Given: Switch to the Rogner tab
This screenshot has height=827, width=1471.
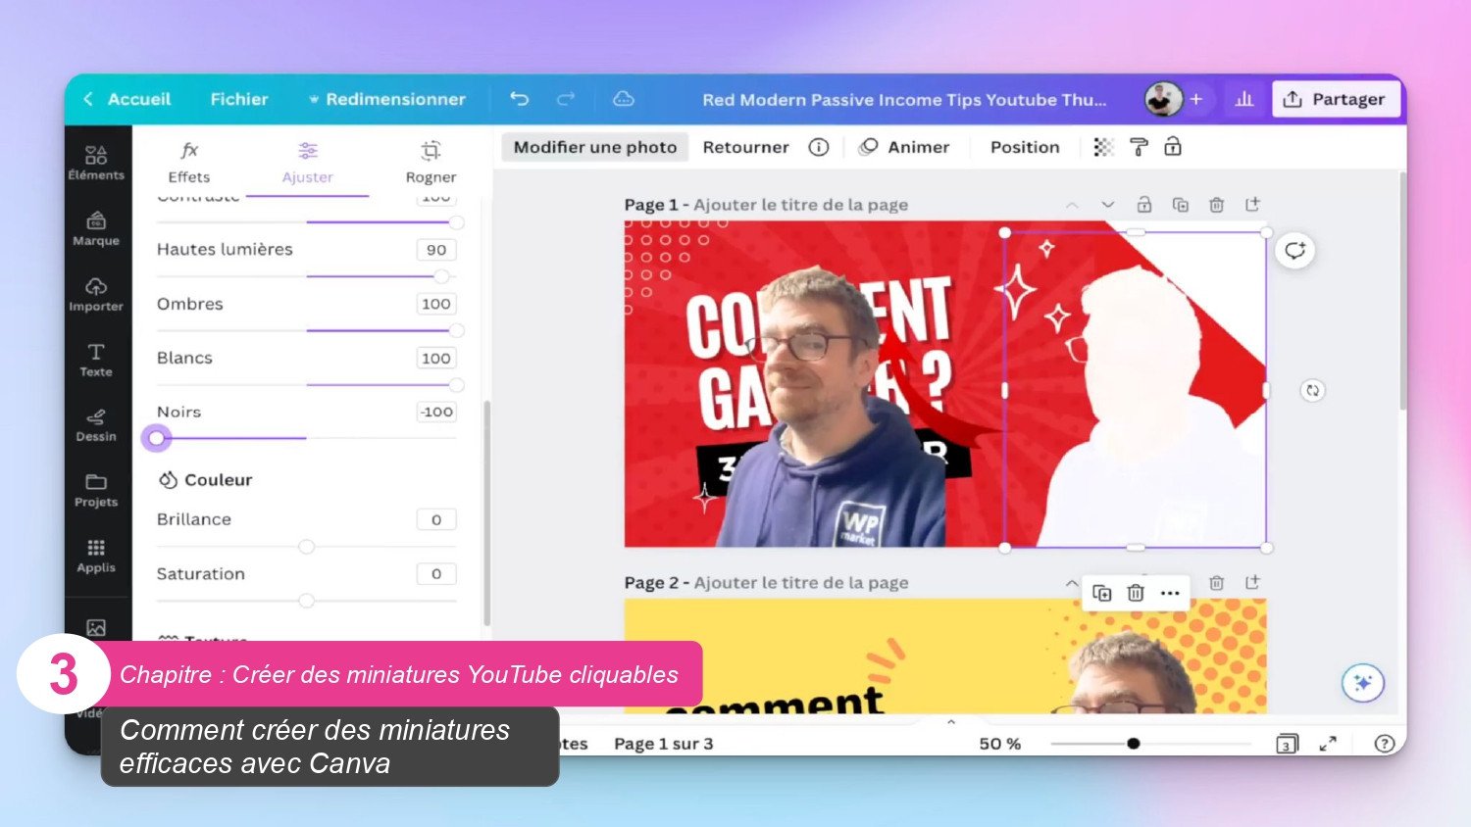Looking at the screenshot, I should pyautogui.click(x=431, y=163).
